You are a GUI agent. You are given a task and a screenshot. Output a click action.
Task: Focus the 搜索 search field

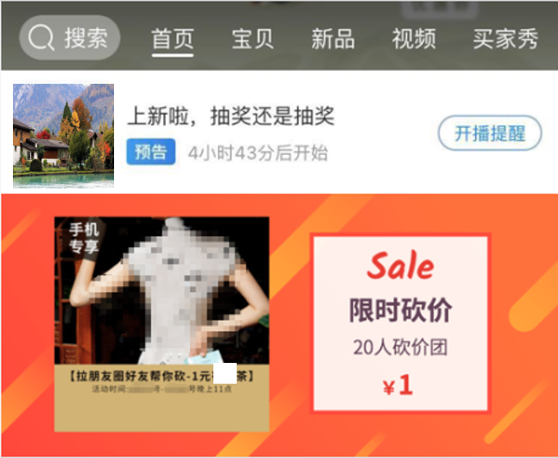click(x=70, y=37)
